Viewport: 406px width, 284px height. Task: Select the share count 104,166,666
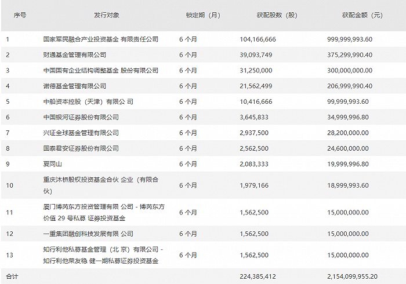pos(258,39)
